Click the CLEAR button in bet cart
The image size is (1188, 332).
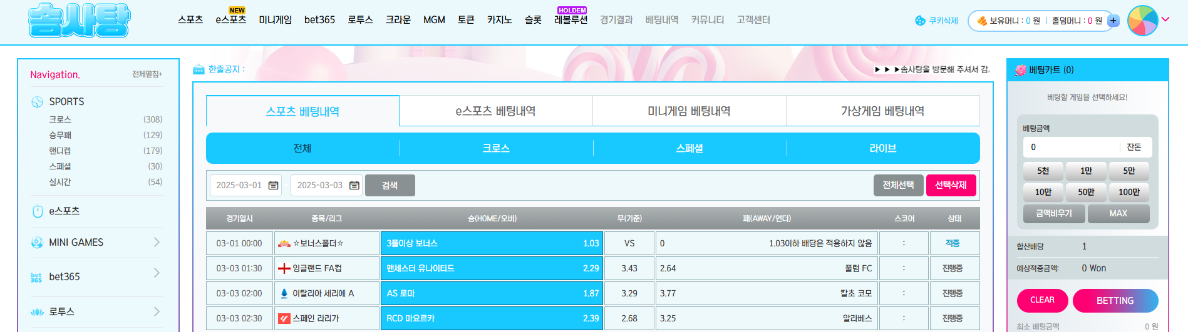click(x=1042, y=300)
